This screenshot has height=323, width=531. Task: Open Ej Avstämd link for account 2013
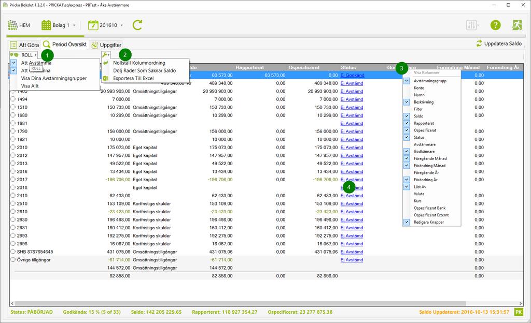click(x=352, y=164)
